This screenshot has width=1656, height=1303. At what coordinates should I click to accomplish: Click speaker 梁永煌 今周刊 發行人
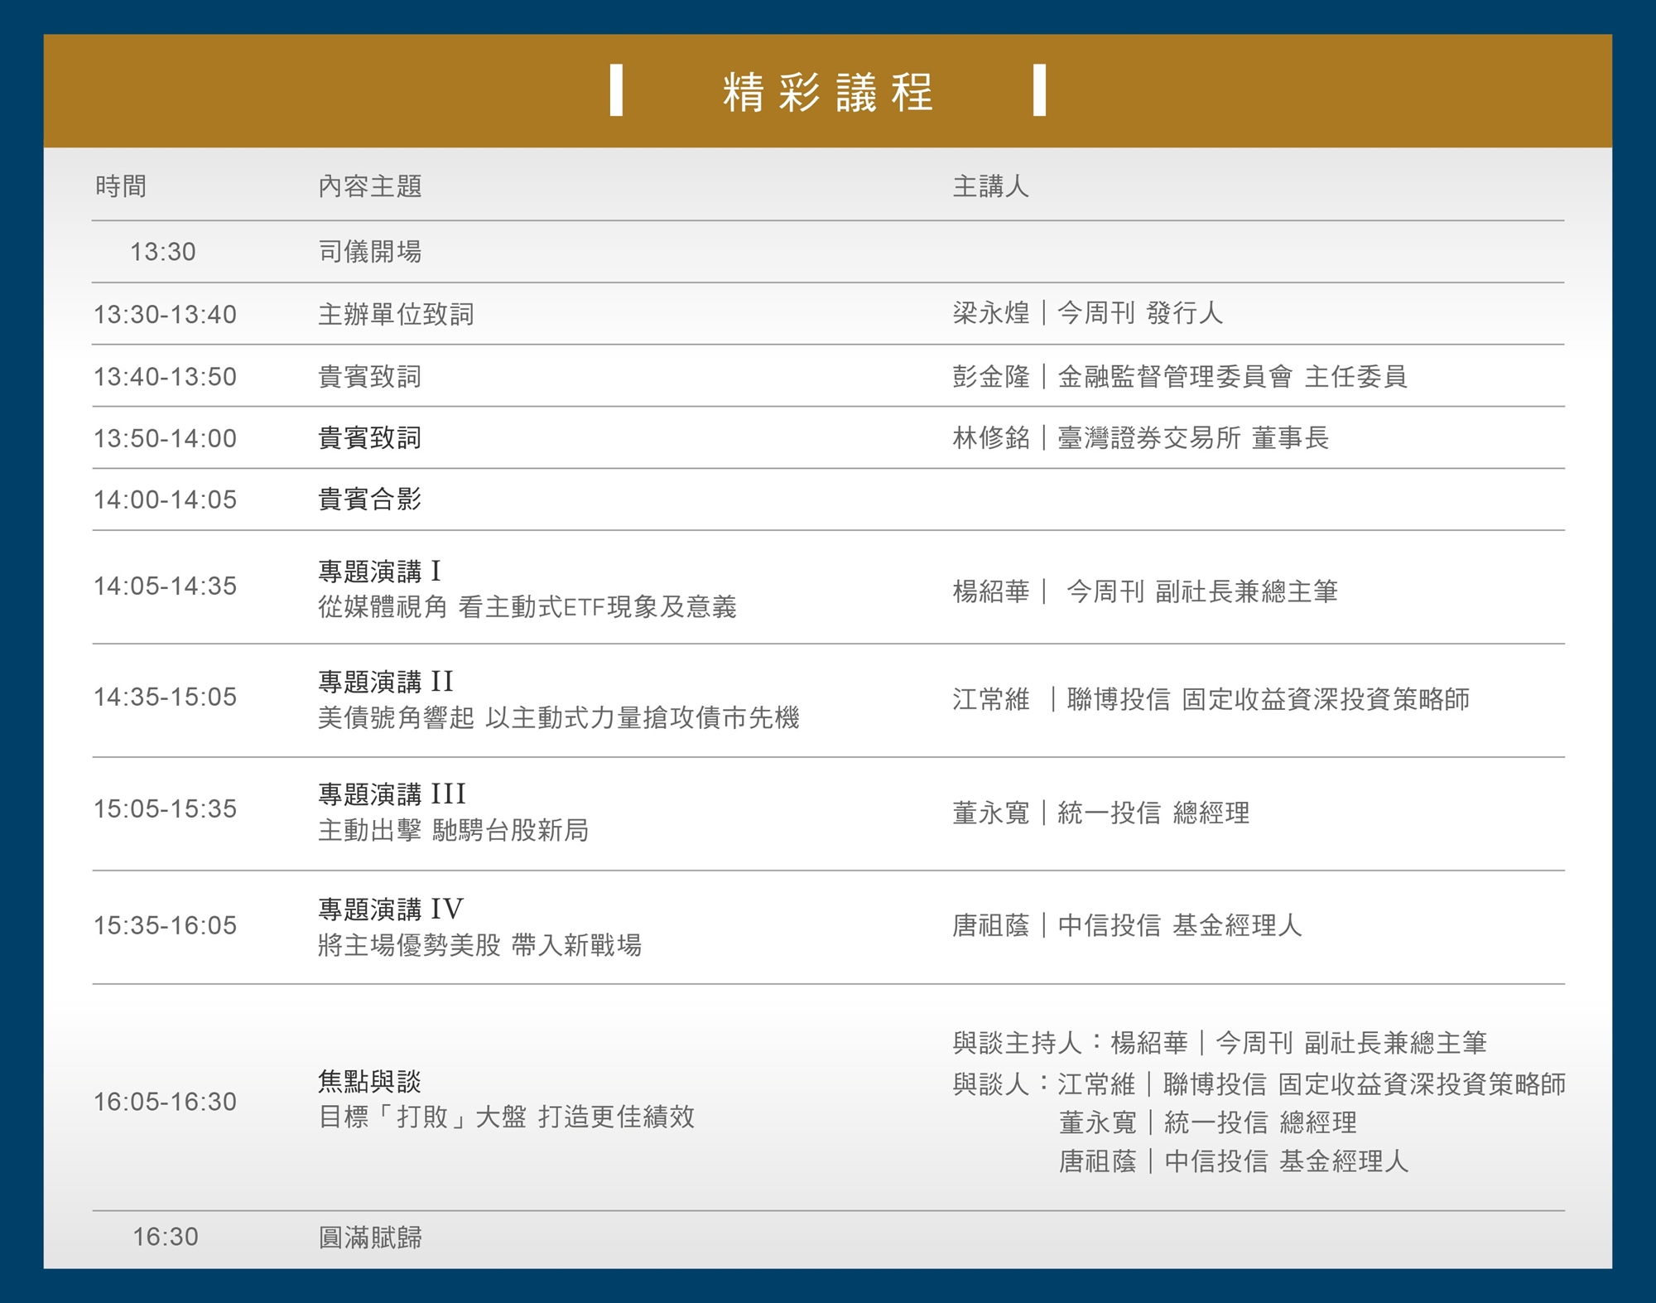coord(1087,313)
